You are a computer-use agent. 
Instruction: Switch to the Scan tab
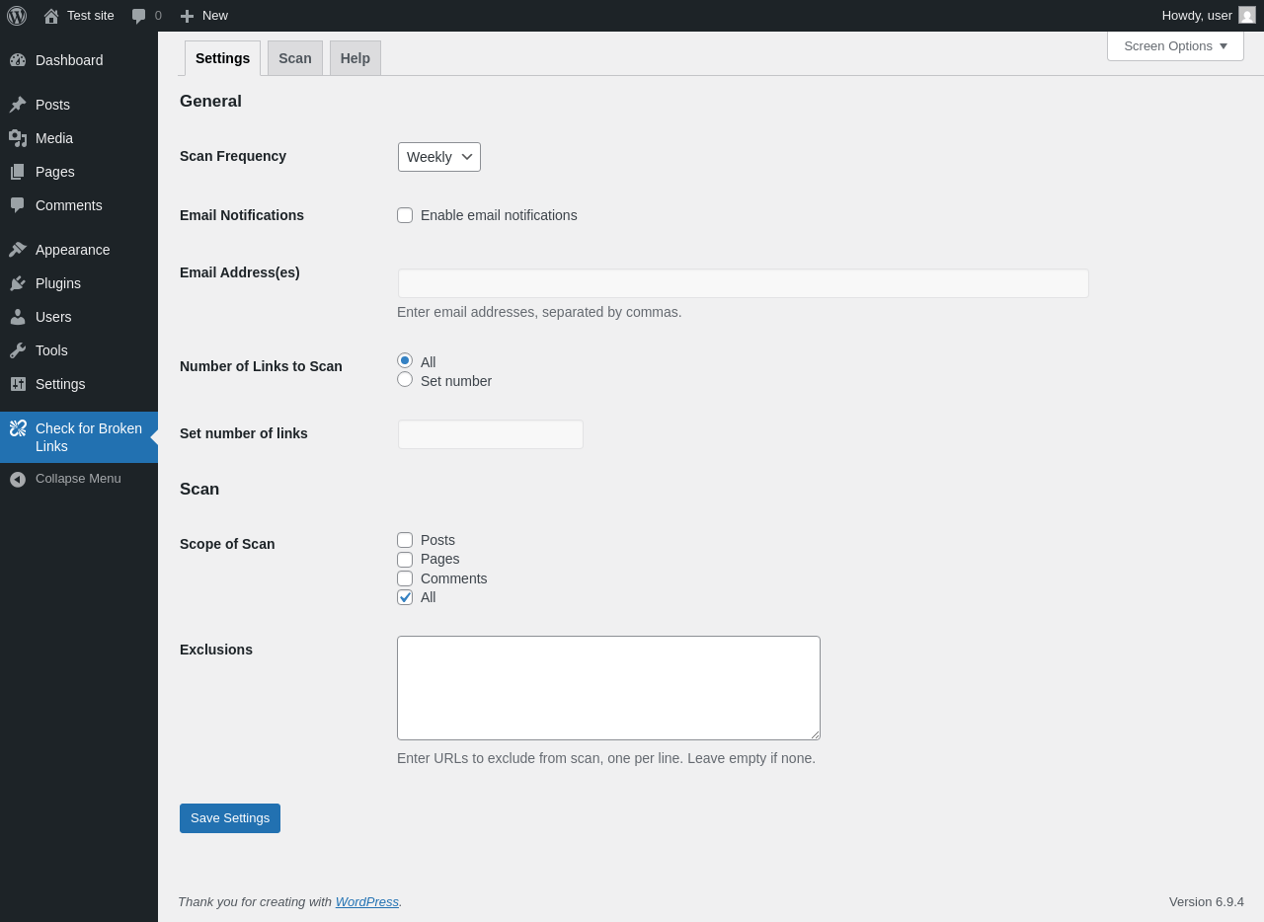tap(295, 58)
